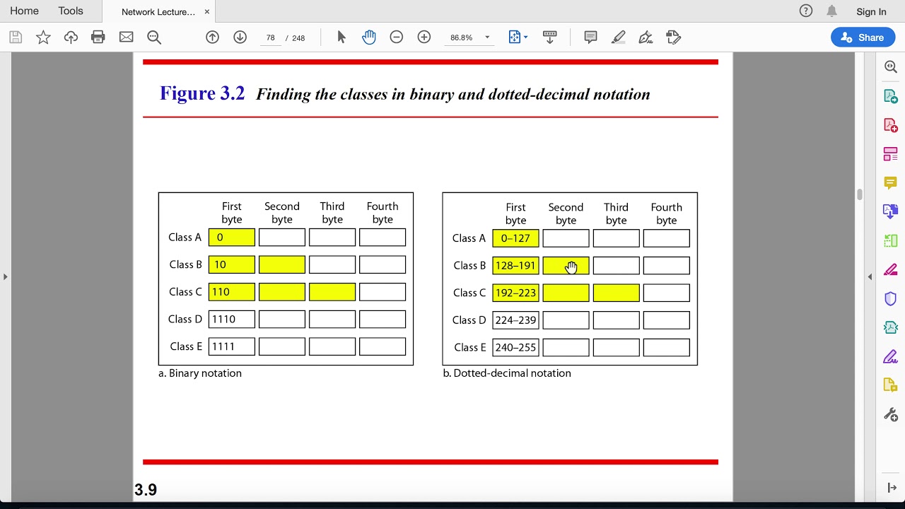Click the scrolling mode toolbar icon
Viewport: 905px width, 509px height.
pyautogui.click(x=550, y=37)
